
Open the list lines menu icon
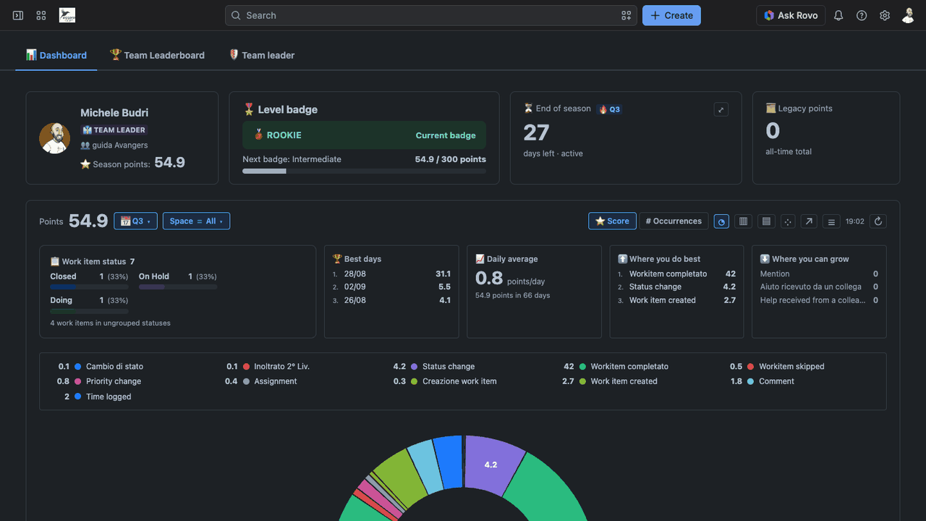(832, 221)
